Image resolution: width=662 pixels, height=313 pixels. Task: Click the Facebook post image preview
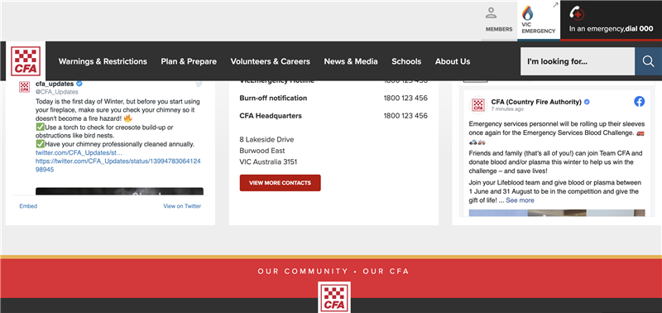tap(557, 213)
